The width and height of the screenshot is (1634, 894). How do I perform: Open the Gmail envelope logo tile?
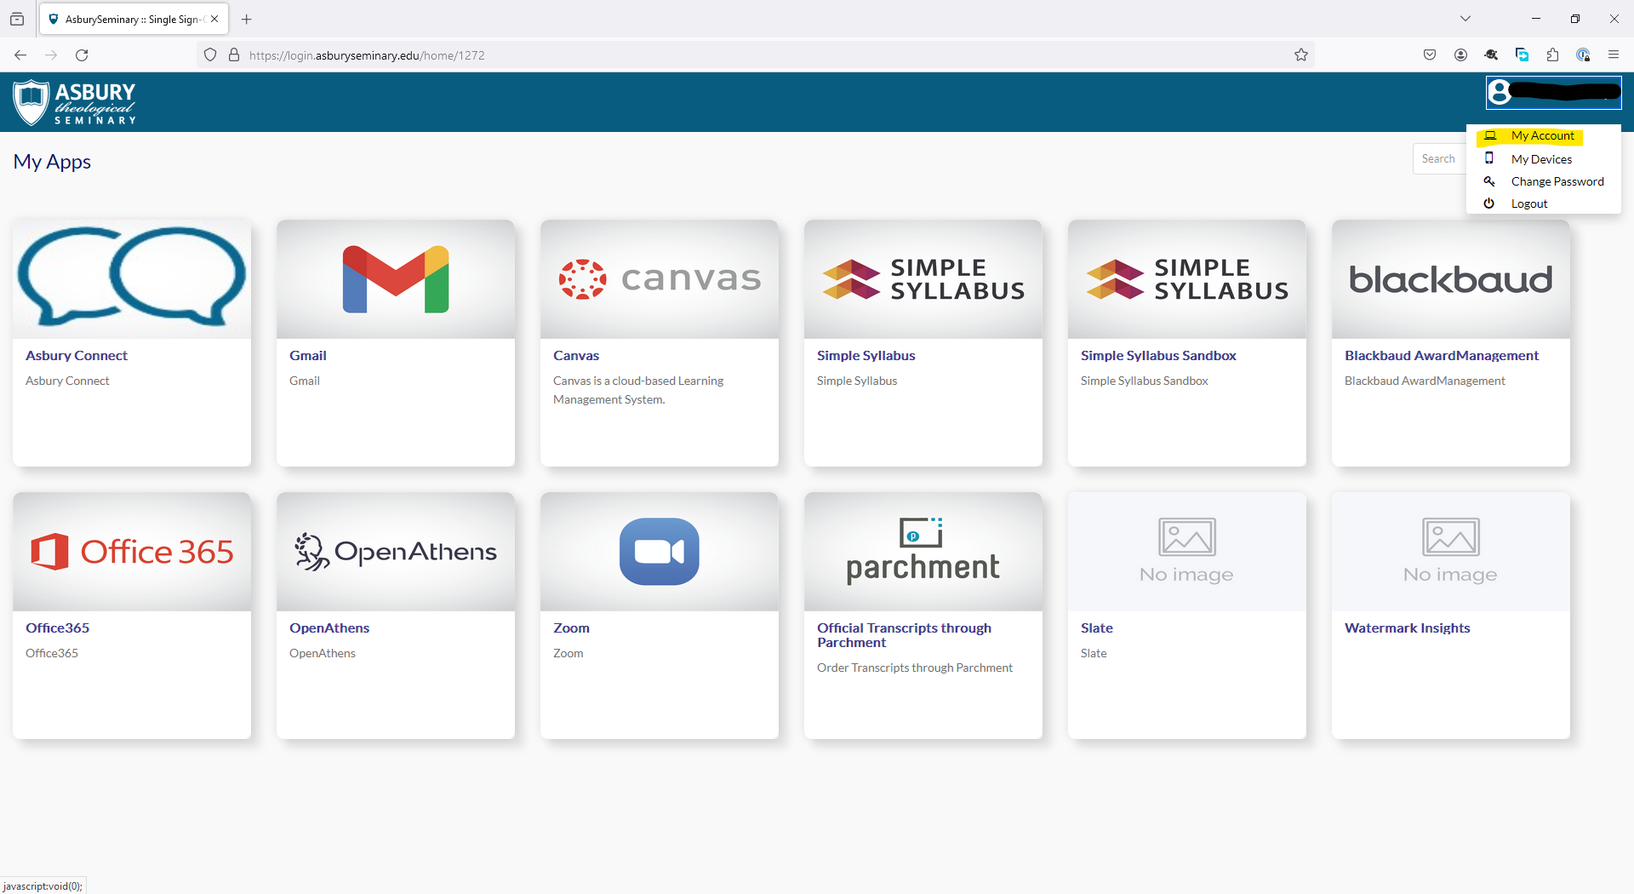396,279
